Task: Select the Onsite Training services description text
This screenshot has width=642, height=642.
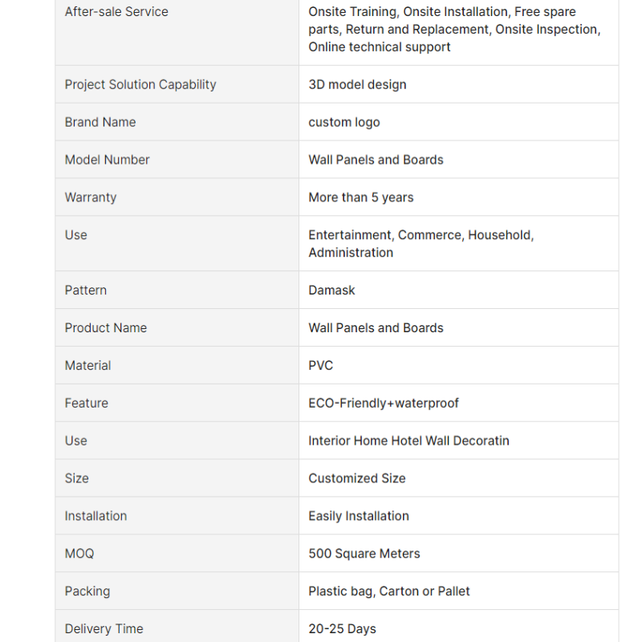Action: click(454, 30)
